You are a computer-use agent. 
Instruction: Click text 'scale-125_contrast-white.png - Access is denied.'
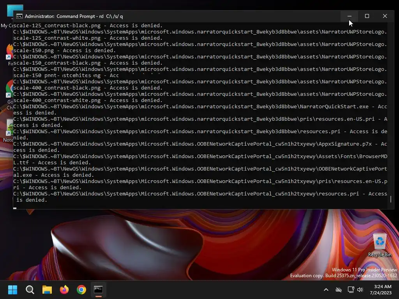(x=88, y=38)
